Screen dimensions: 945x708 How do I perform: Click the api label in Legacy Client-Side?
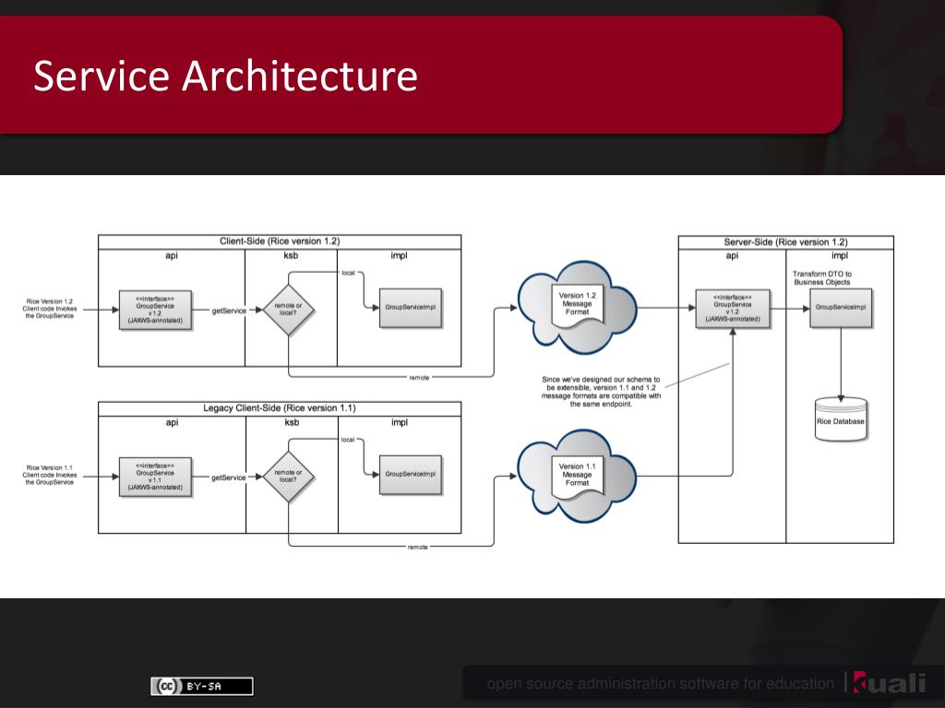coord(172,422)
